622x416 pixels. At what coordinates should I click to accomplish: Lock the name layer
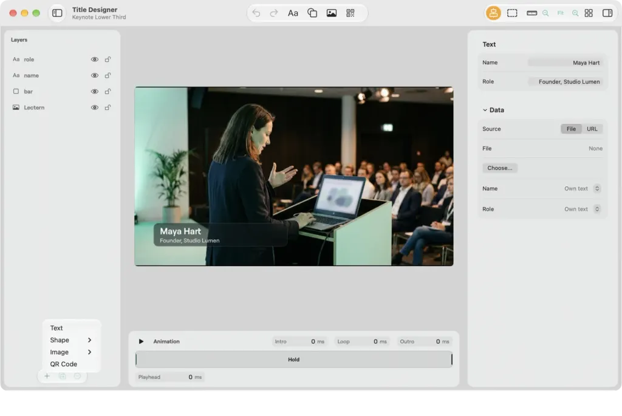[108, 75]
